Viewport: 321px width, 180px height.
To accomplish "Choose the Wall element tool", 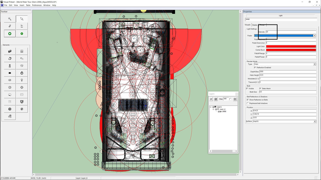I will coord(10,51).
